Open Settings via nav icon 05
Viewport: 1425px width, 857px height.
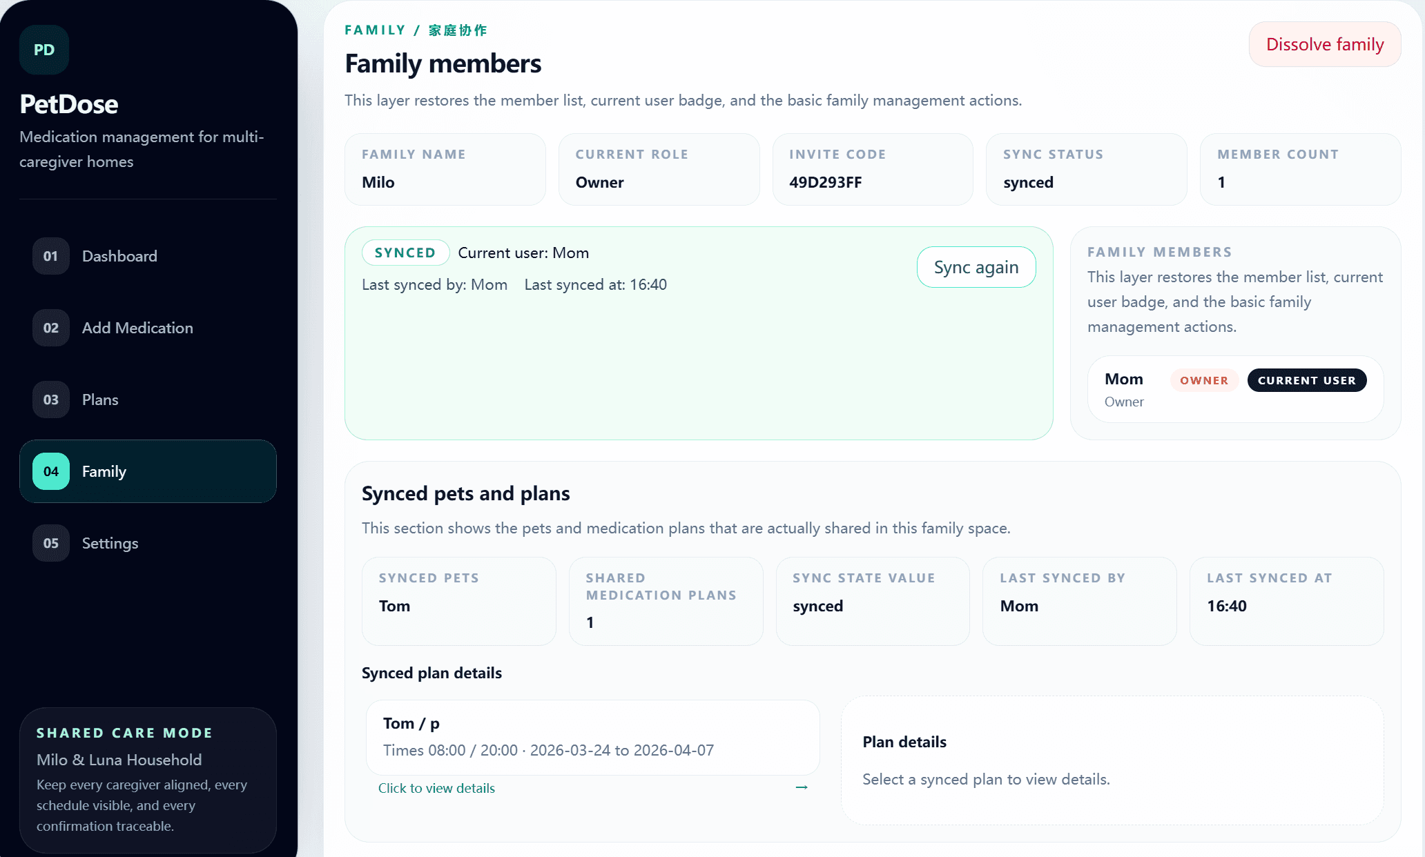pyautogui.click(x=50, y=543)
